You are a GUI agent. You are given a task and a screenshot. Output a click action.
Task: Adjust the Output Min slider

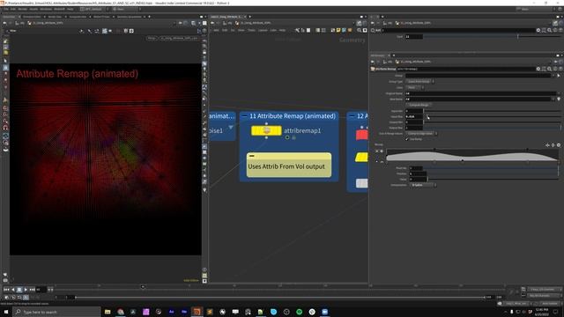[492, 122]
